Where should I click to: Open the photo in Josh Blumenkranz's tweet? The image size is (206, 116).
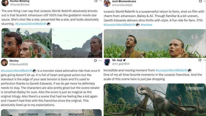tap(155, 43)
